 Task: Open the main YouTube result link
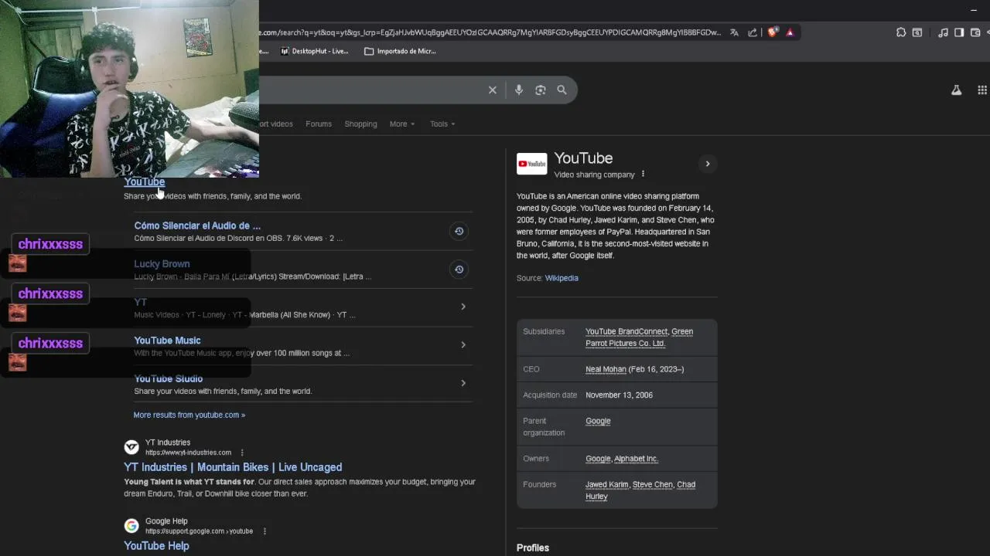145,182
